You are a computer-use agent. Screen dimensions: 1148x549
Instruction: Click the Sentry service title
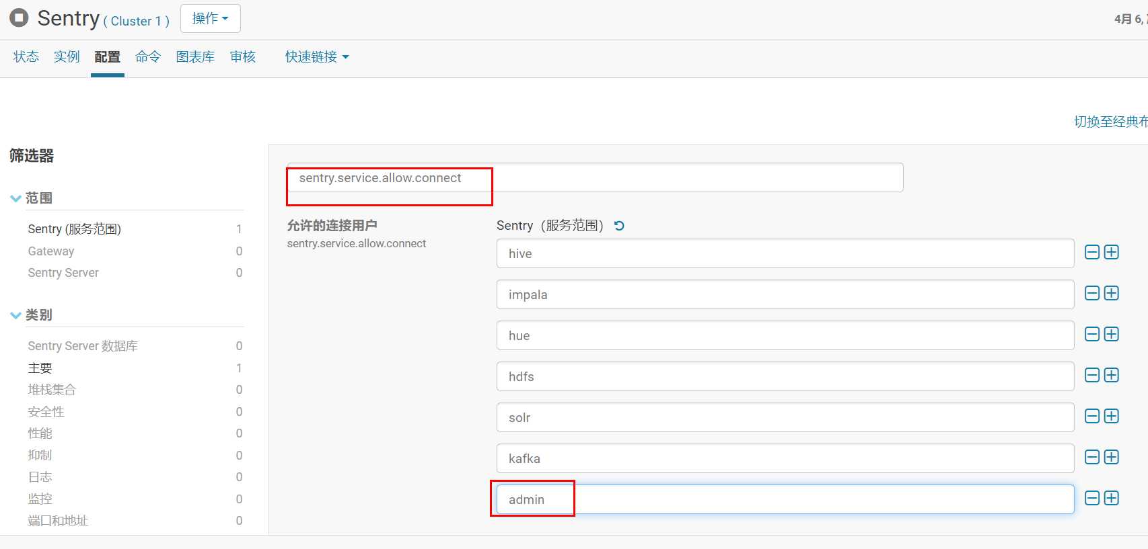68,18
